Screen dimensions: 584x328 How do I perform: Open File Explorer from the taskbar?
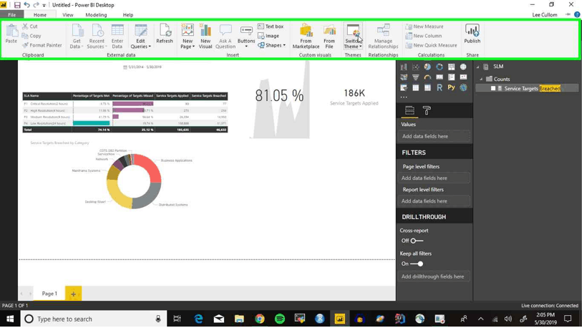[239, 319]
